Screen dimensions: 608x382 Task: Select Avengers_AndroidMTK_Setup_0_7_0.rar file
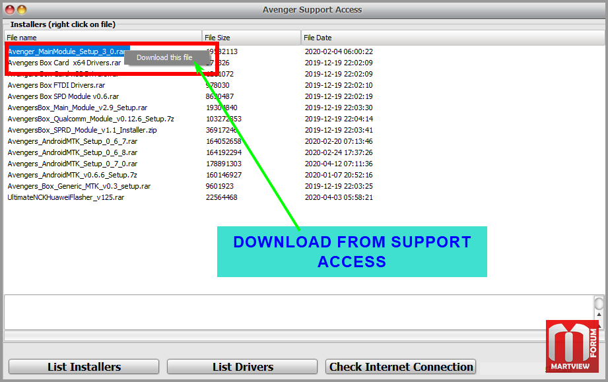tap(73, 164)
